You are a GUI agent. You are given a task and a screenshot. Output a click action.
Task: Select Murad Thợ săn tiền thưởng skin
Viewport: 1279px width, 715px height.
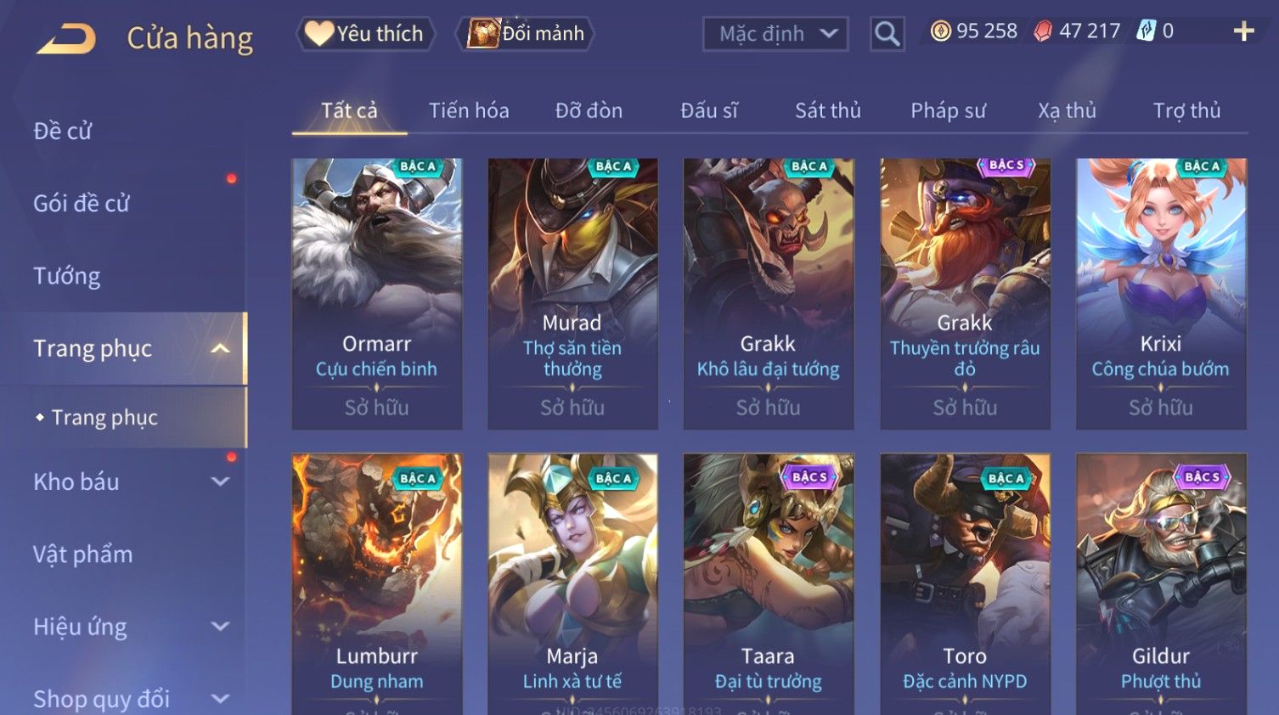click(572, 294)
